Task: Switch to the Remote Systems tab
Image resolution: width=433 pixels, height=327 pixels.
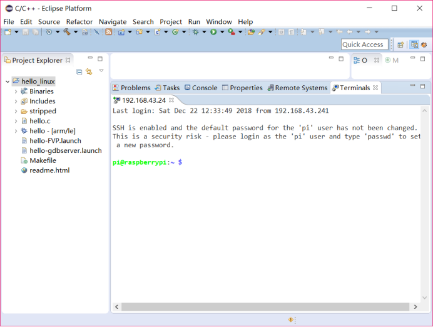Action: coord(297,88)
